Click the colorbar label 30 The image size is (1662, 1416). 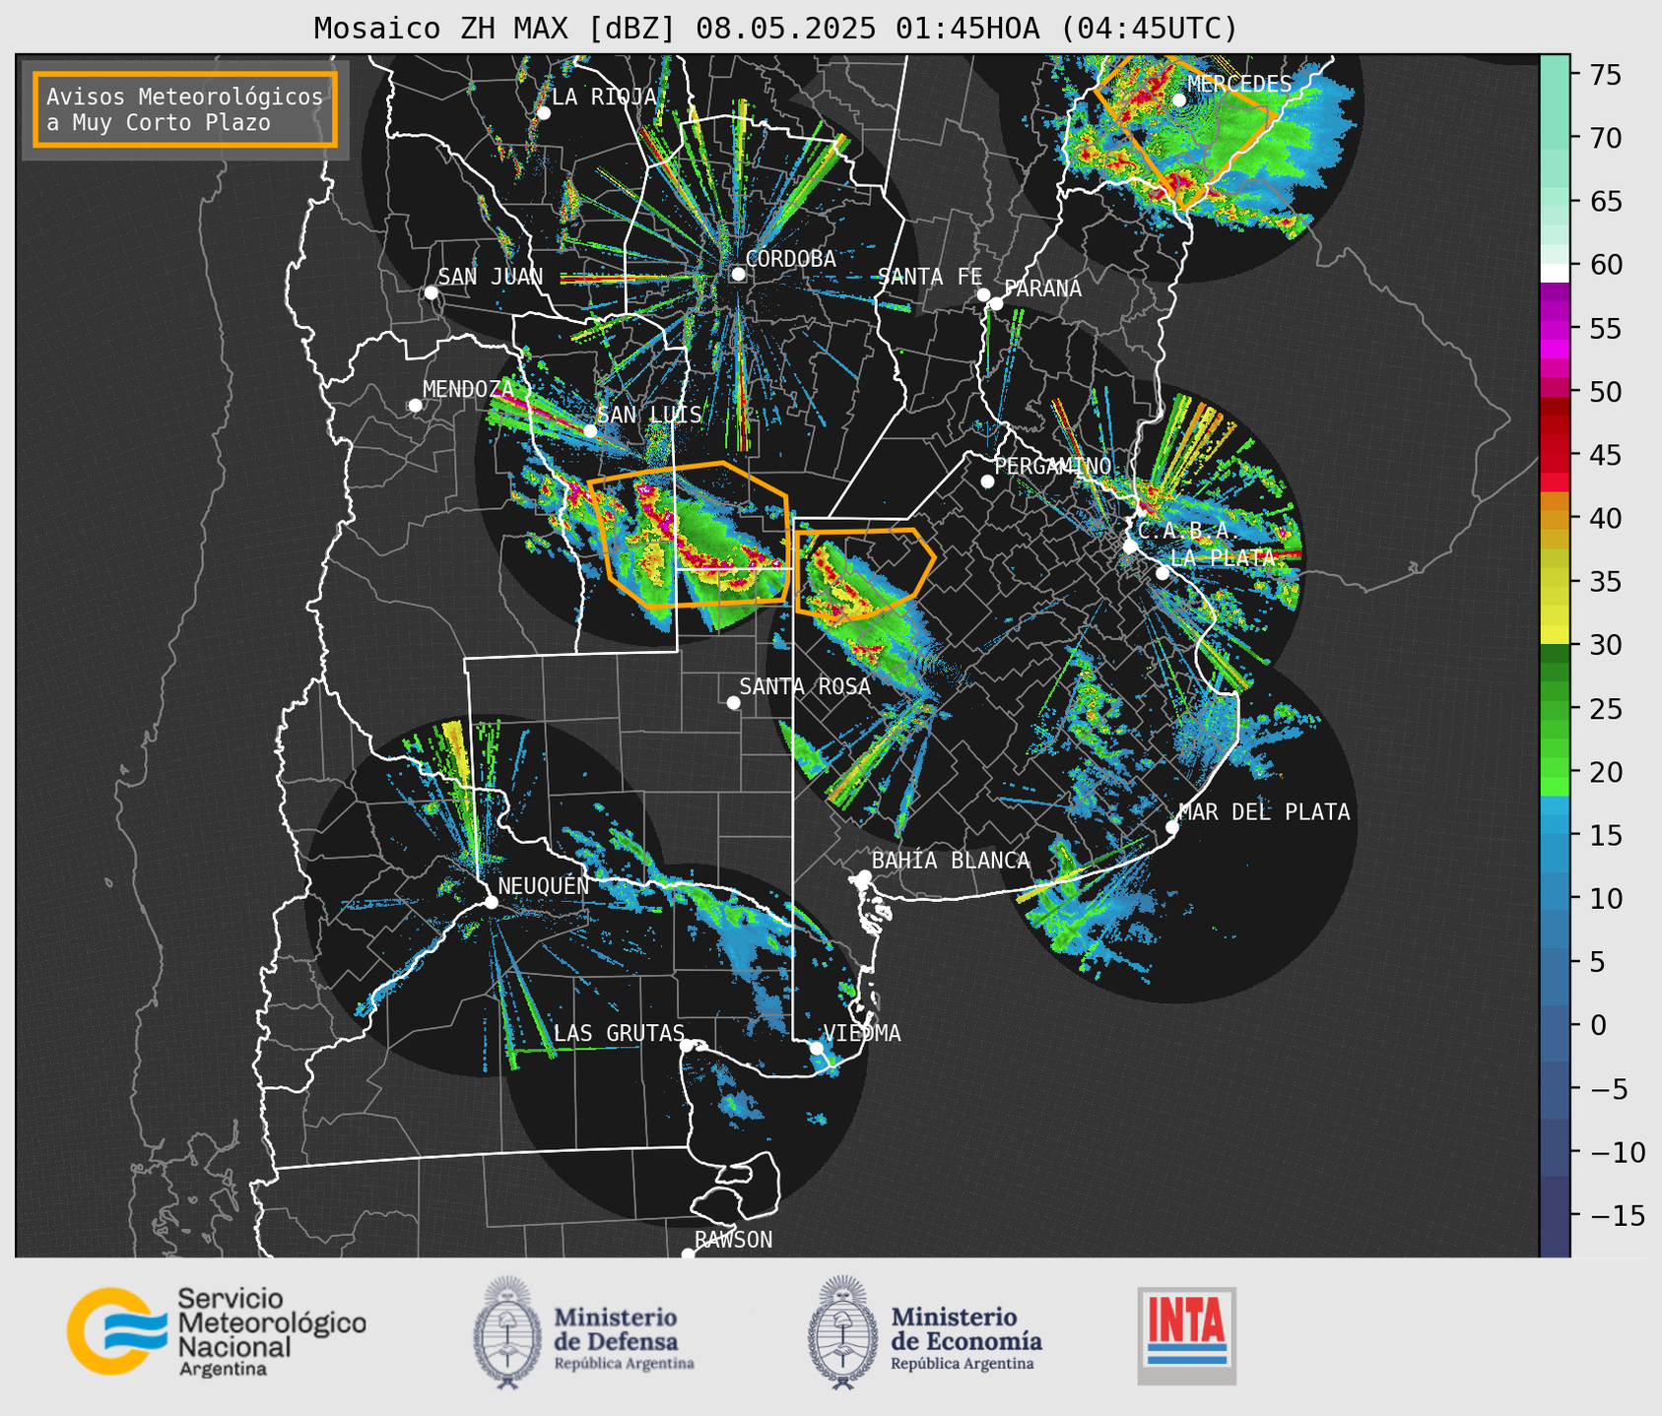[1606, 645]
